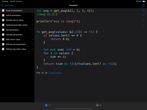
Task: Mark topic as favorite with star icon
Action: (x=143, y=26)
